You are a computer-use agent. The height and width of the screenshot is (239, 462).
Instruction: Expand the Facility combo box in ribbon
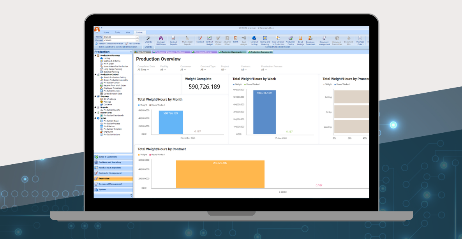pyautogui.click(x=137, y=37)
